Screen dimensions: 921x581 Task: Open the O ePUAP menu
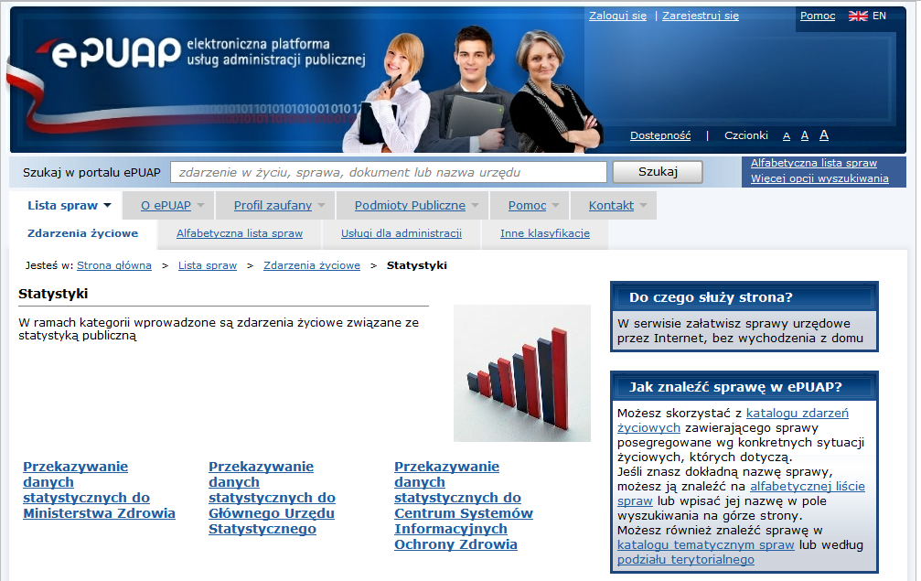[x=166, y=205]
